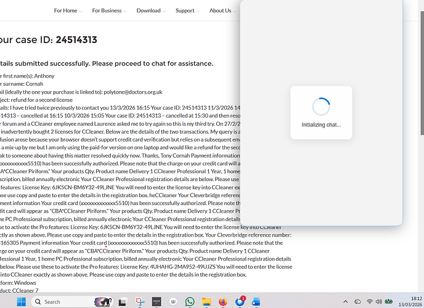
Task: Click the subject 'refund for a second license'
Action: [x=42, y=100]
